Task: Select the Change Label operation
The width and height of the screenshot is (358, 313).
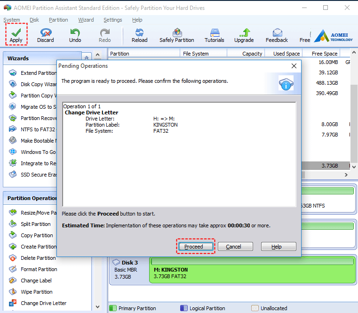Action: pyautogui.click(x=30, y=281)
